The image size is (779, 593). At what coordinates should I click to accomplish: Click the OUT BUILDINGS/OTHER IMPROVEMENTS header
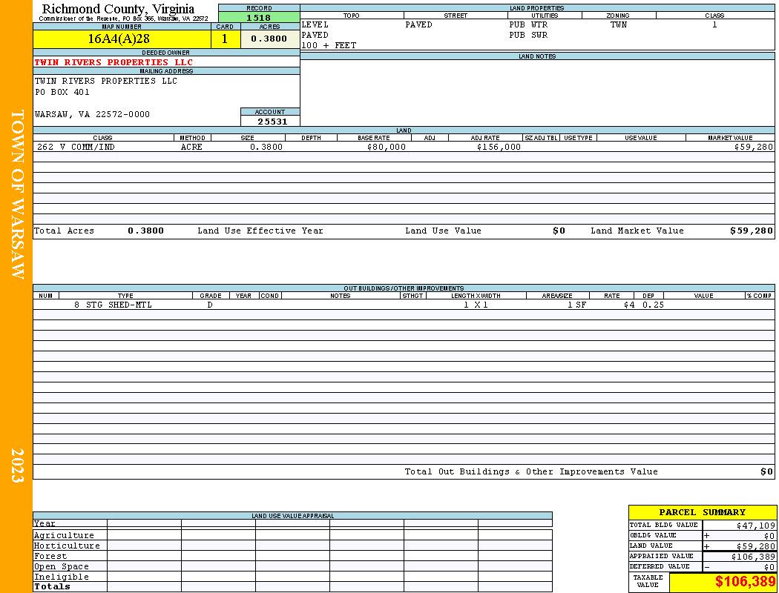[404, 288]
